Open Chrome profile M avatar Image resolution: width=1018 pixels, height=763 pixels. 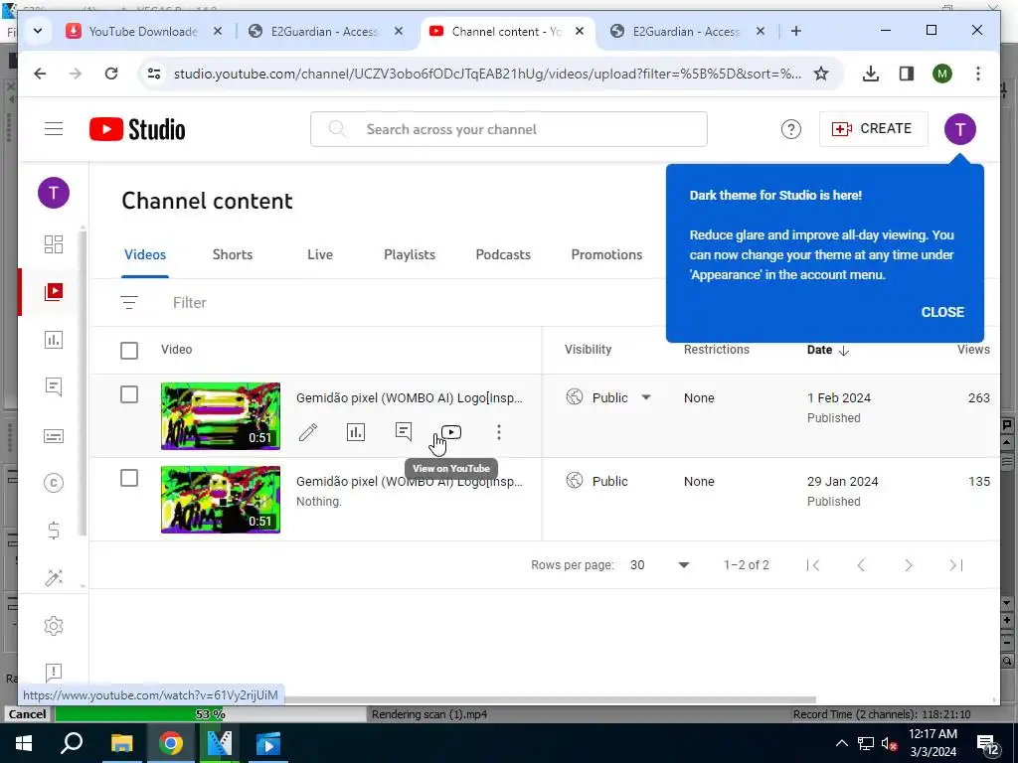tap(942, 74)
